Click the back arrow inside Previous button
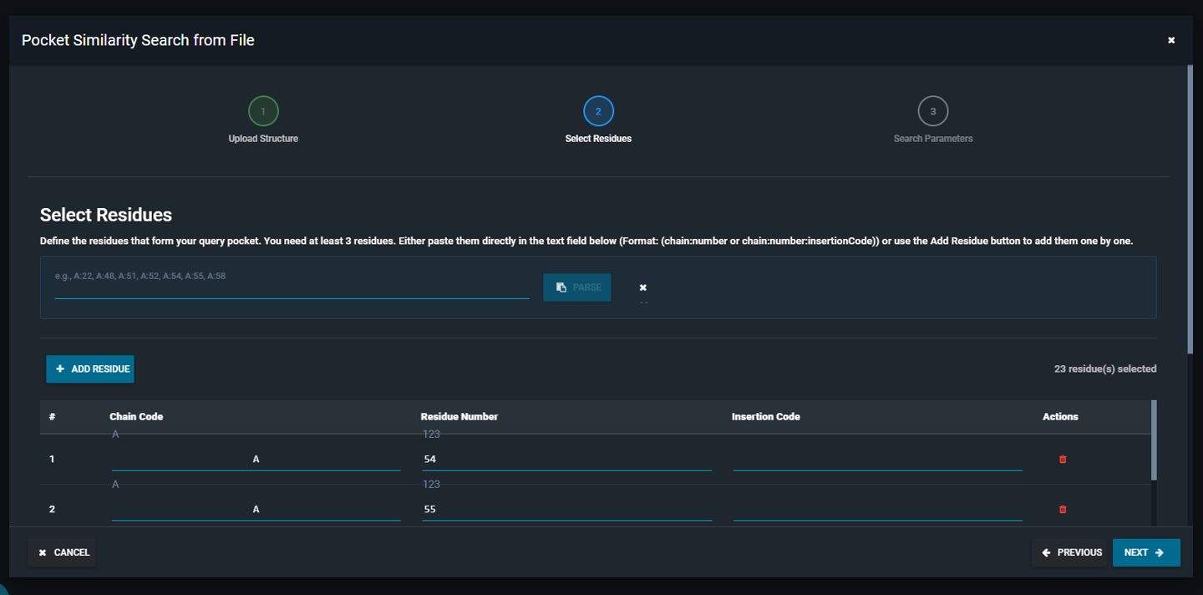Screen dimensions: 1203x595 tap(1046, 552)
